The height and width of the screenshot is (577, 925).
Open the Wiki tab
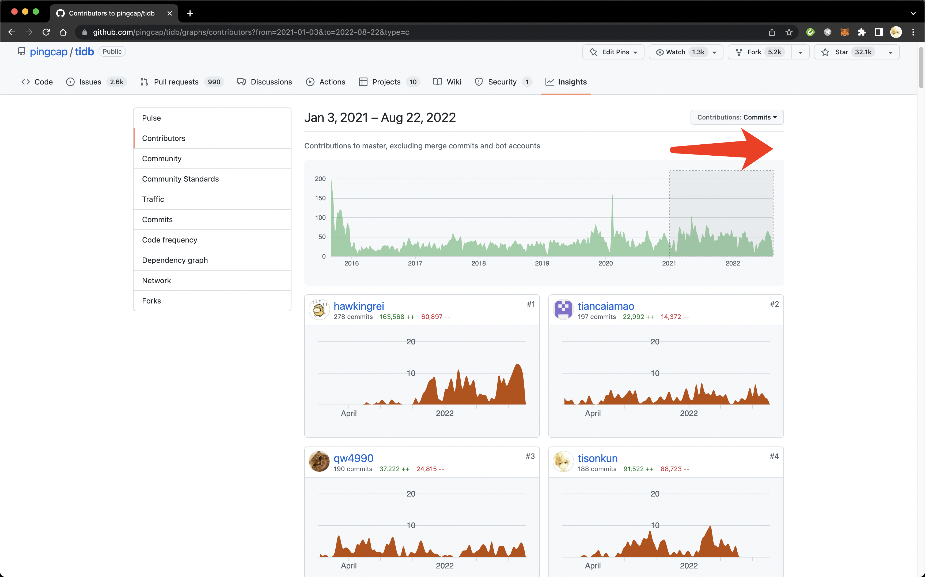click(x=447, y=82)
